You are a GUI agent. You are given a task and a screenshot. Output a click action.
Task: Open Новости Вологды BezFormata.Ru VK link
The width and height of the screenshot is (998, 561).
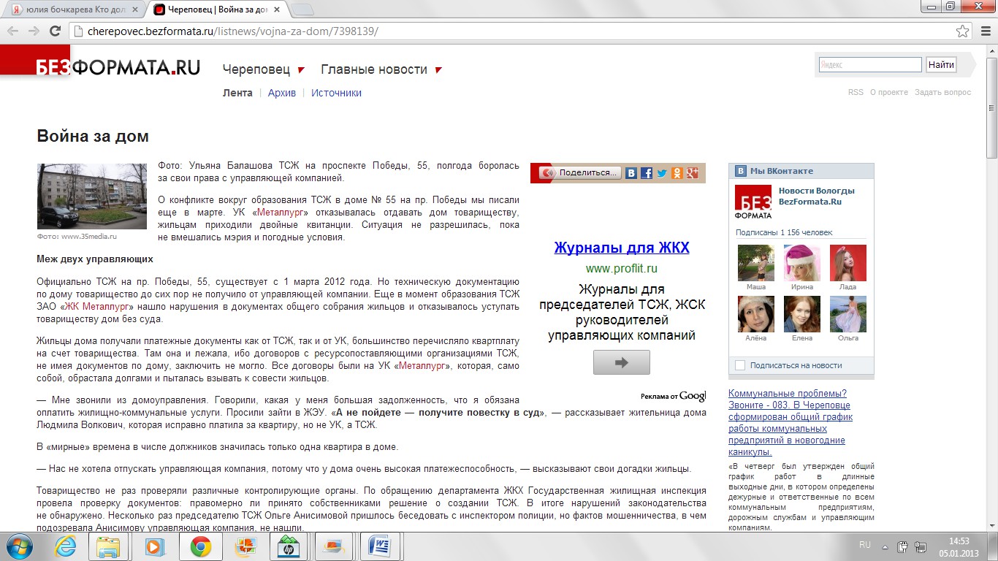816,196
